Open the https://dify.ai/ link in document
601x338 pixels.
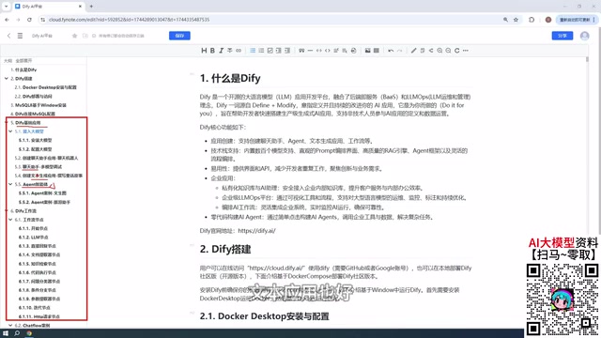point(256,231)
